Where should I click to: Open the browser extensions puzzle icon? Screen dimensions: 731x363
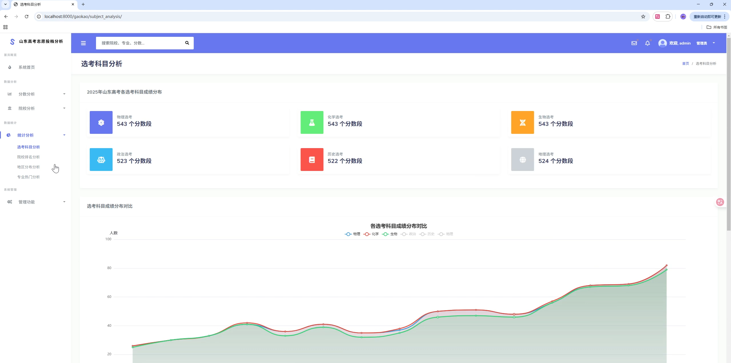[x=668, y=17]
